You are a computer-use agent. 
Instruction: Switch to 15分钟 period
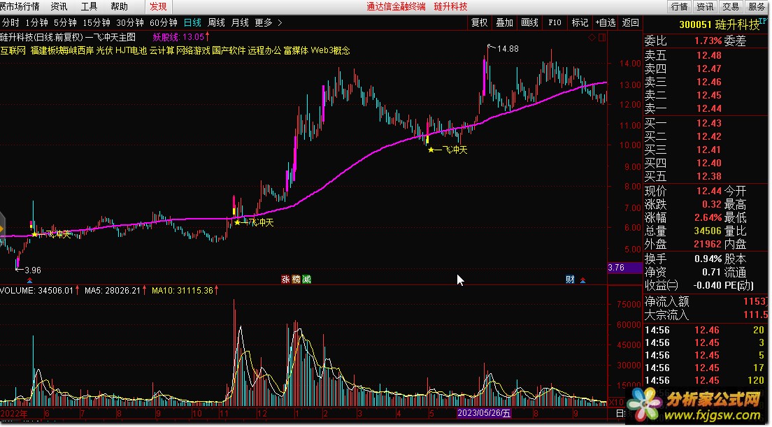point(96,22)
